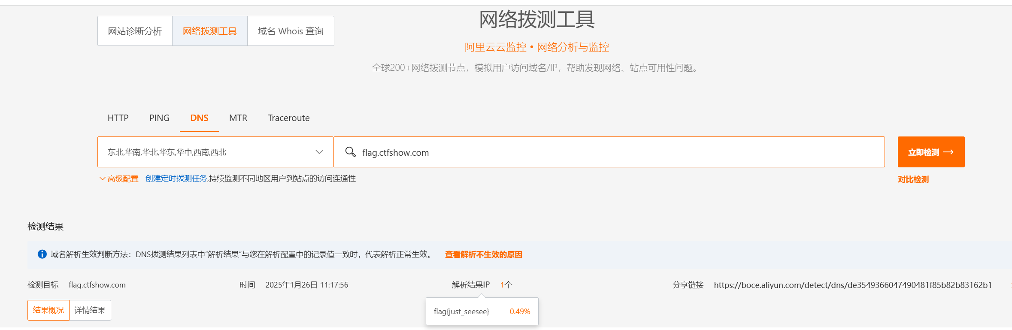This screenshot has height=330, width=1012.
Task: Open 域名 Whois 查询 tab
Action: point(291,31)
